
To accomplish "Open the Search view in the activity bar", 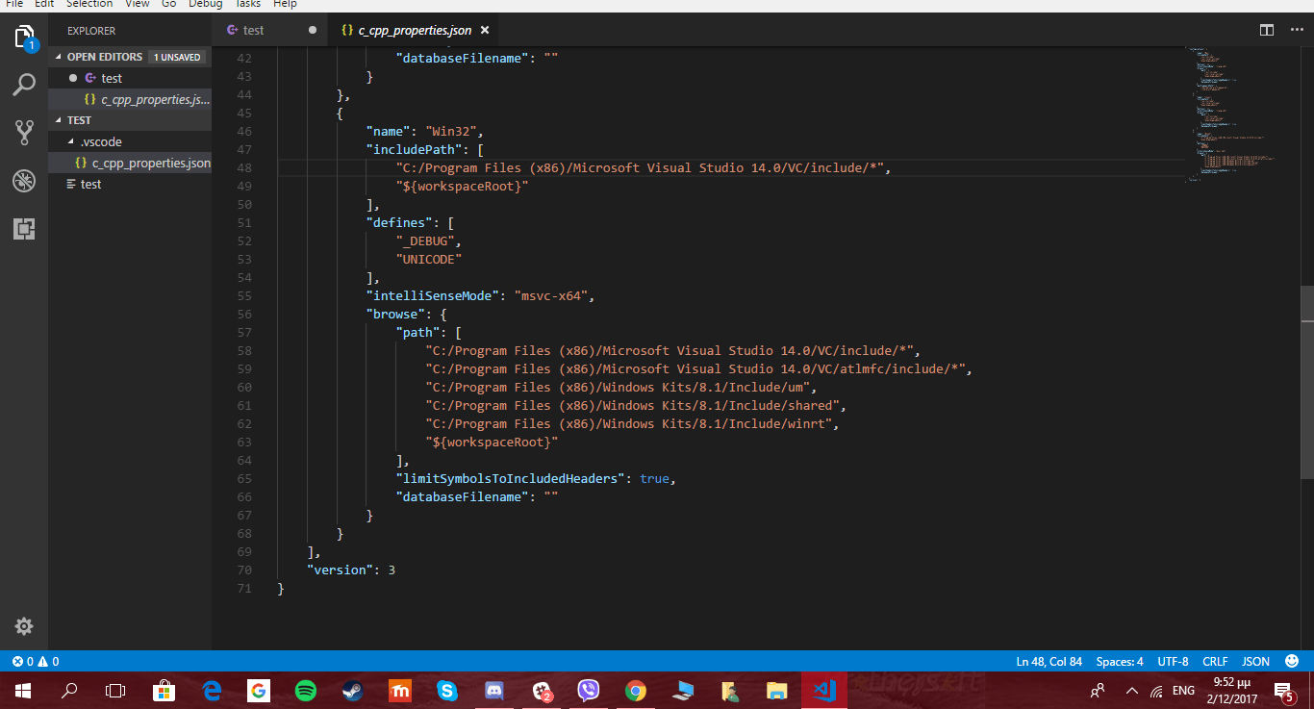I will click(24, 85).
